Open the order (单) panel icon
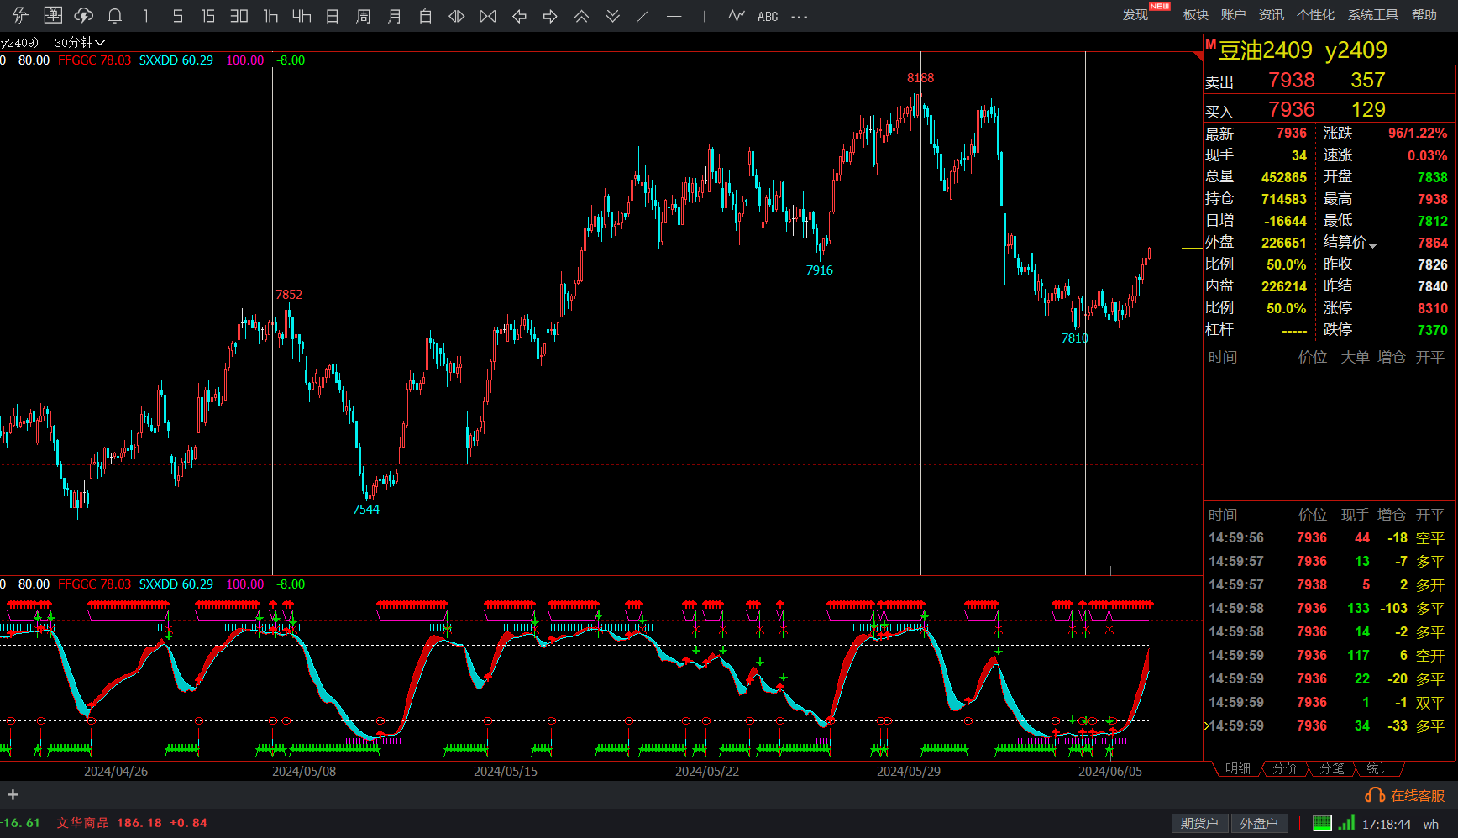The height and width of the screenshot is (838, 1458). click(x=53, y=15)
